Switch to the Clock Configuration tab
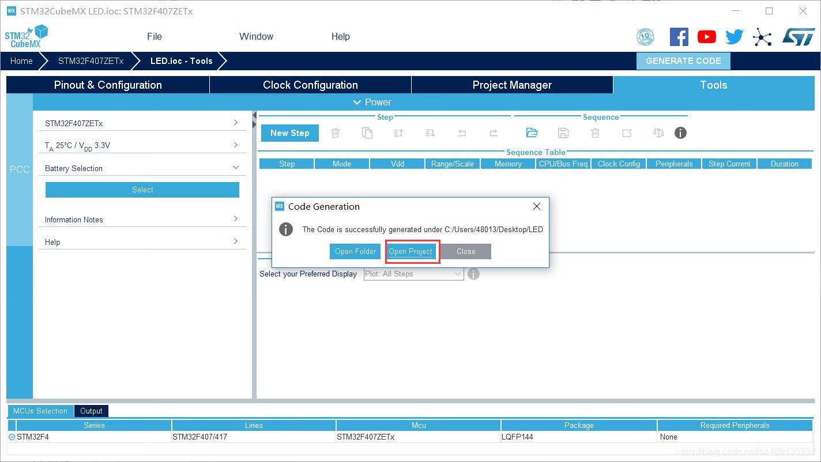Screen dimensions: 821x462 click(310, 85)
